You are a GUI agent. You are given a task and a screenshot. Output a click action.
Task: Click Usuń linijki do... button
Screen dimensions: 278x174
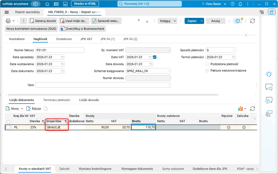tap(74, 21)
